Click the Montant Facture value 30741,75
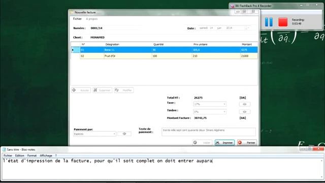The image size is (325, 183). point(200,118)
